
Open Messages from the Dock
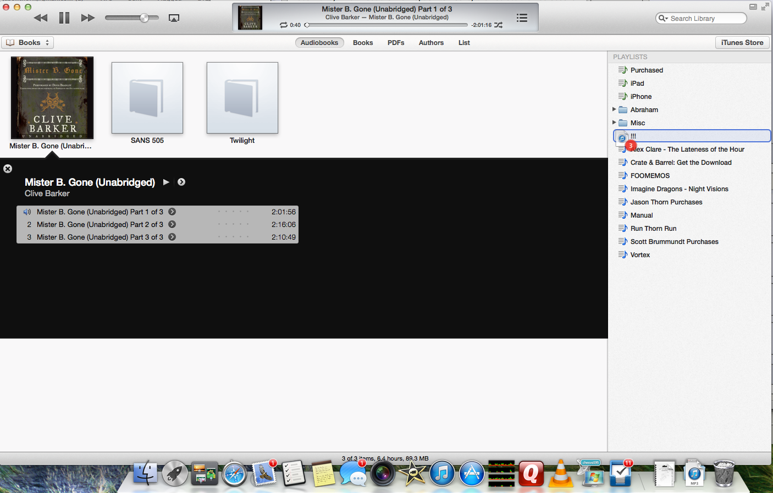pos(353,473)
